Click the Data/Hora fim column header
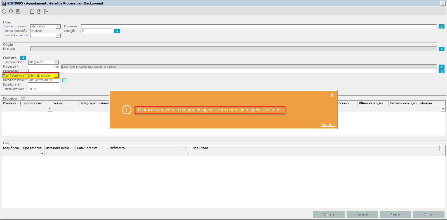Viewport: 447px width, 220px height. (91, 148)
